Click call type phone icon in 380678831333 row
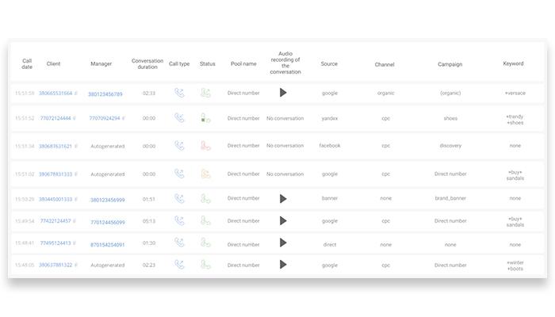 (x=179, y=174)
